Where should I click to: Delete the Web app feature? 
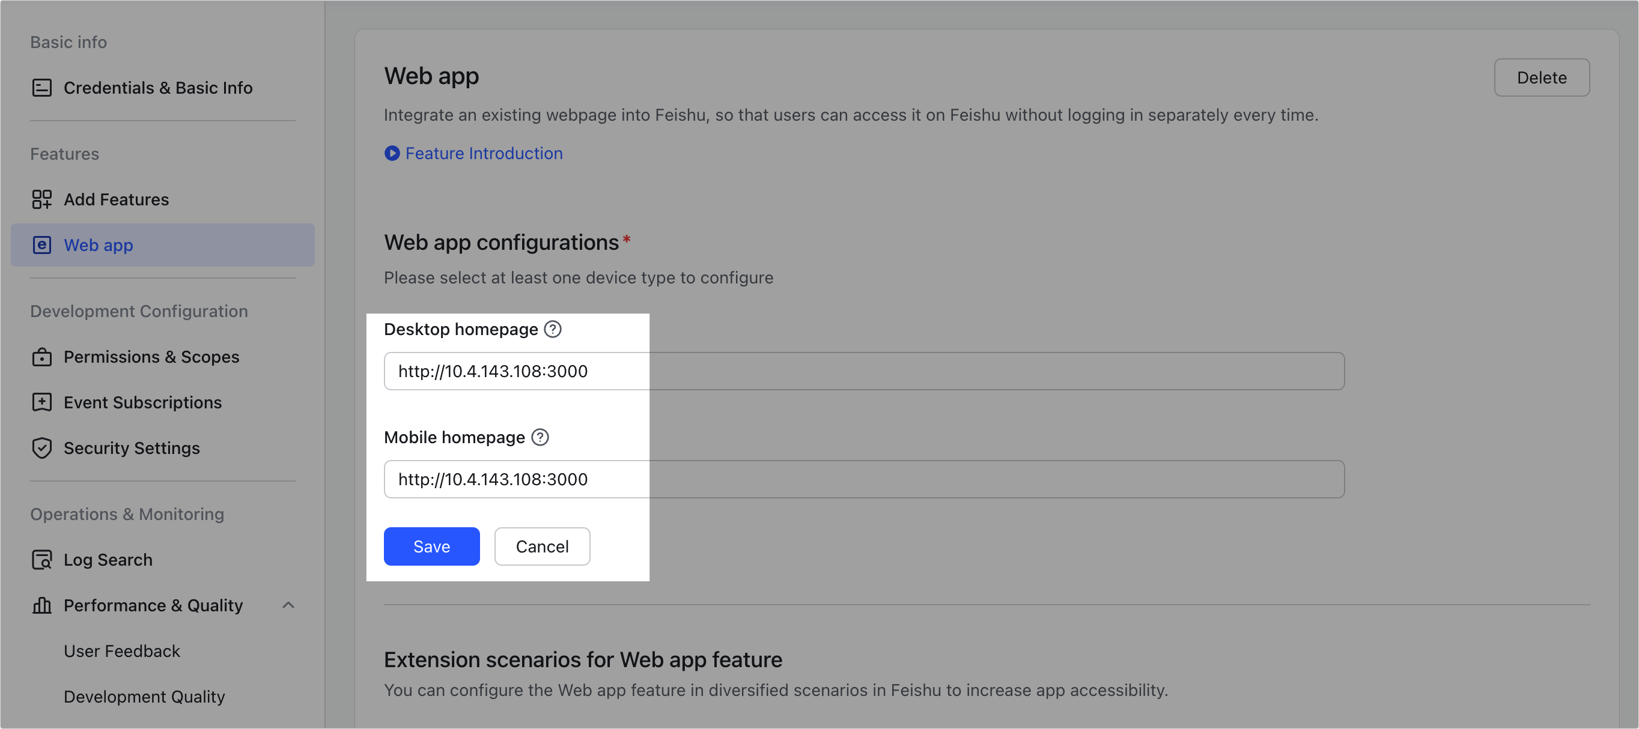[x=1541, y=77]
